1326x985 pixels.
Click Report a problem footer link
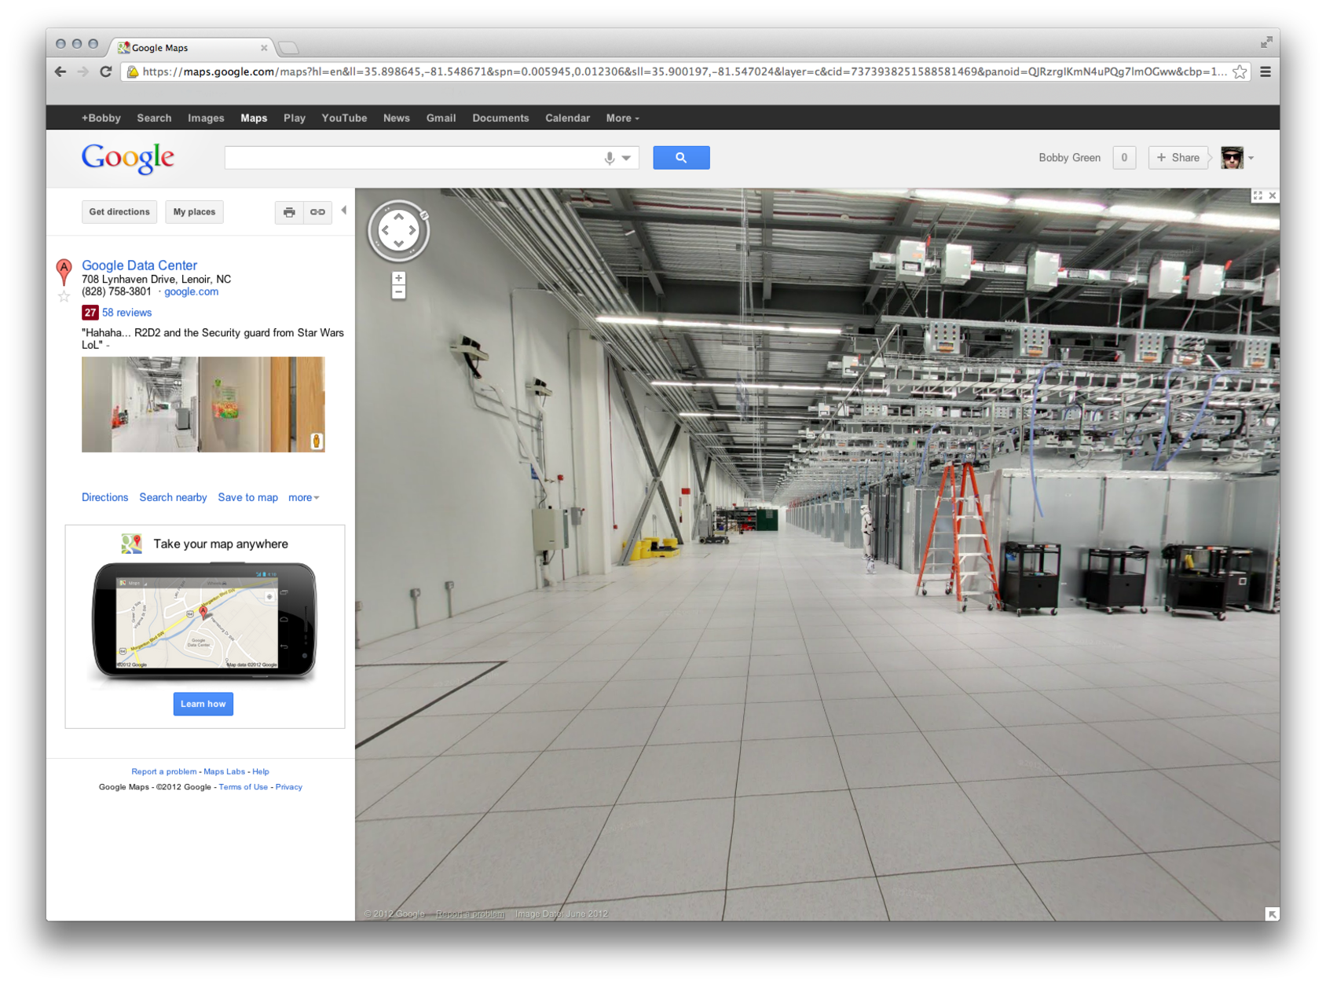163,771
